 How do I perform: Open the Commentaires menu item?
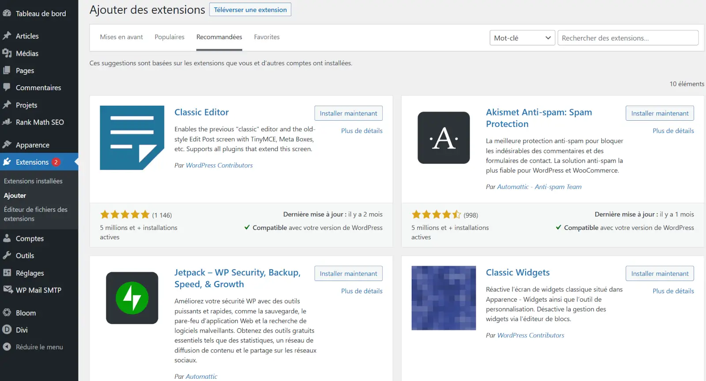coord(39,87)
